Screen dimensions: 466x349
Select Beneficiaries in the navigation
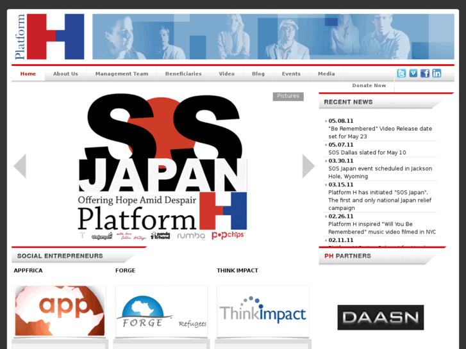tap(183, 74)
